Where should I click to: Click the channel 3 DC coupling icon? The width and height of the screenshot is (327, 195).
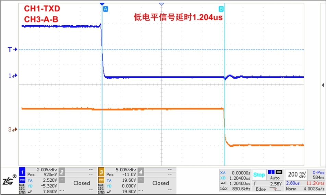click(101, 180)
